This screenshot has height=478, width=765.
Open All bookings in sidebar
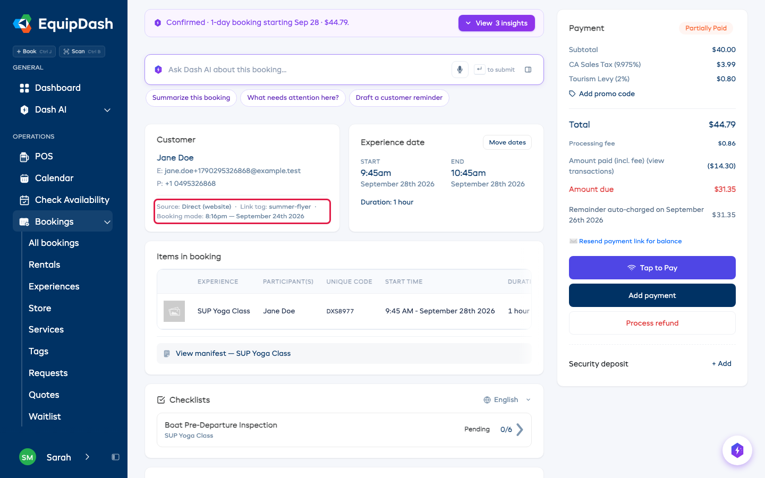(54, 243)
